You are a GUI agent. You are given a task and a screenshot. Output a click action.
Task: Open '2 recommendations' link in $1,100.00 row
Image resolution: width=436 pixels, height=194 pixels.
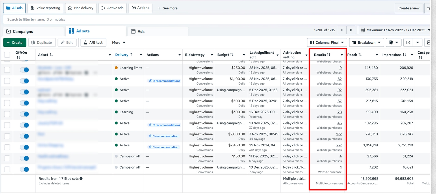point(164,81)
